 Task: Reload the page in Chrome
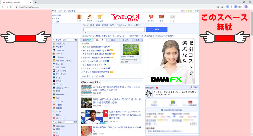[11, 7]
